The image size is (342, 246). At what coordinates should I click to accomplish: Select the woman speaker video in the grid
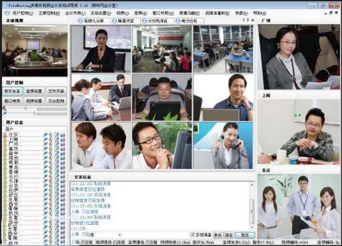tap(101, 49)
